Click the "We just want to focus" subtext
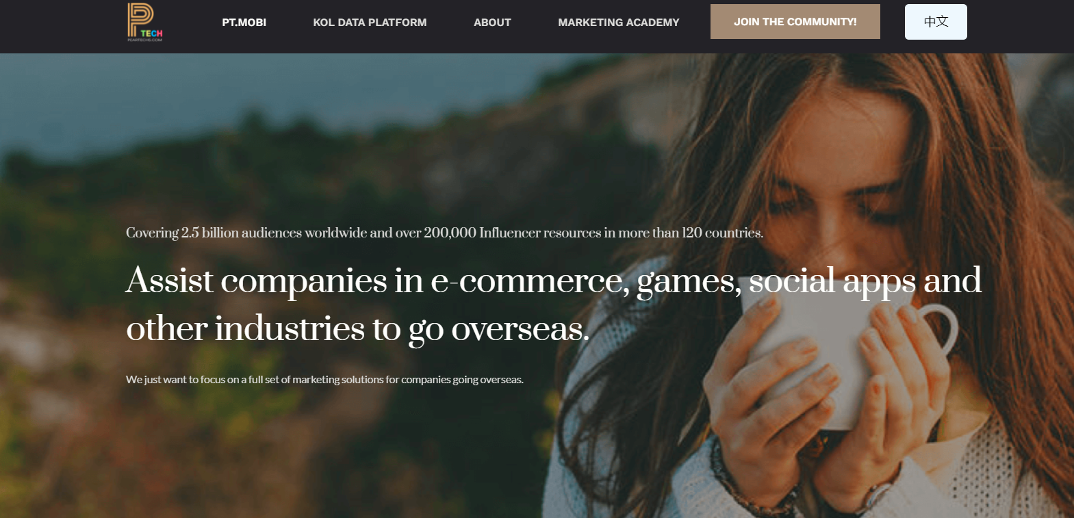Image resolution: width=1074 pixels, height=518 pixels. point(324,379)
